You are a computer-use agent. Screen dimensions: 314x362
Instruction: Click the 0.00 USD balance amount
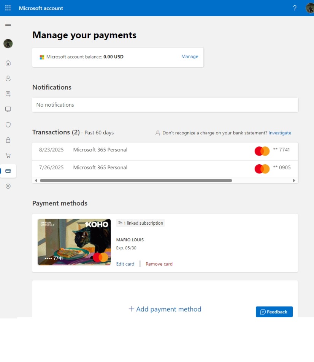(x=113, y=57)
